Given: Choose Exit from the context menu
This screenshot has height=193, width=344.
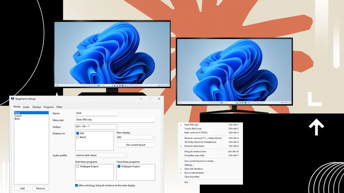Looking at the screenshot, I should coord(210,182).
